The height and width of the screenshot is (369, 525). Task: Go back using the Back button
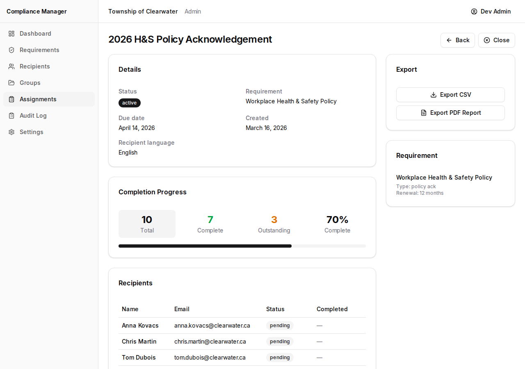click(x=458, y=40)
